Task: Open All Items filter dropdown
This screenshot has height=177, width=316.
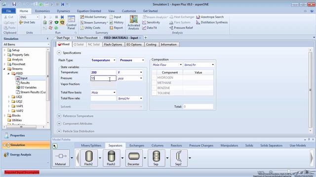Action: tap(48, 44)
